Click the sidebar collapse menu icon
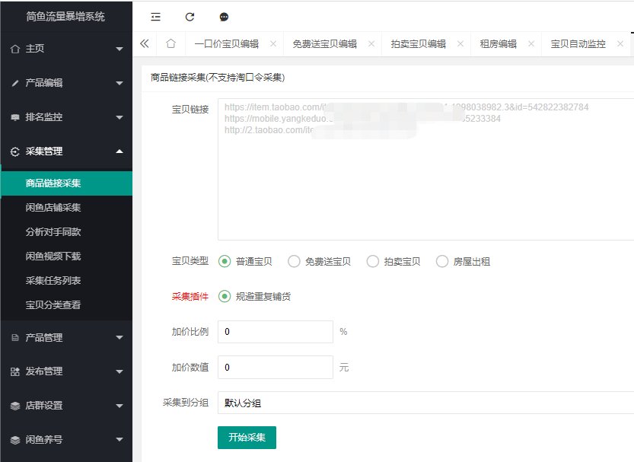The width and height of the screenshot is (634, 462). (155, 17)
